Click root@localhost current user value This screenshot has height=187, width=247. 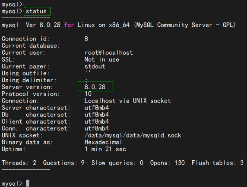pos(109,53)
